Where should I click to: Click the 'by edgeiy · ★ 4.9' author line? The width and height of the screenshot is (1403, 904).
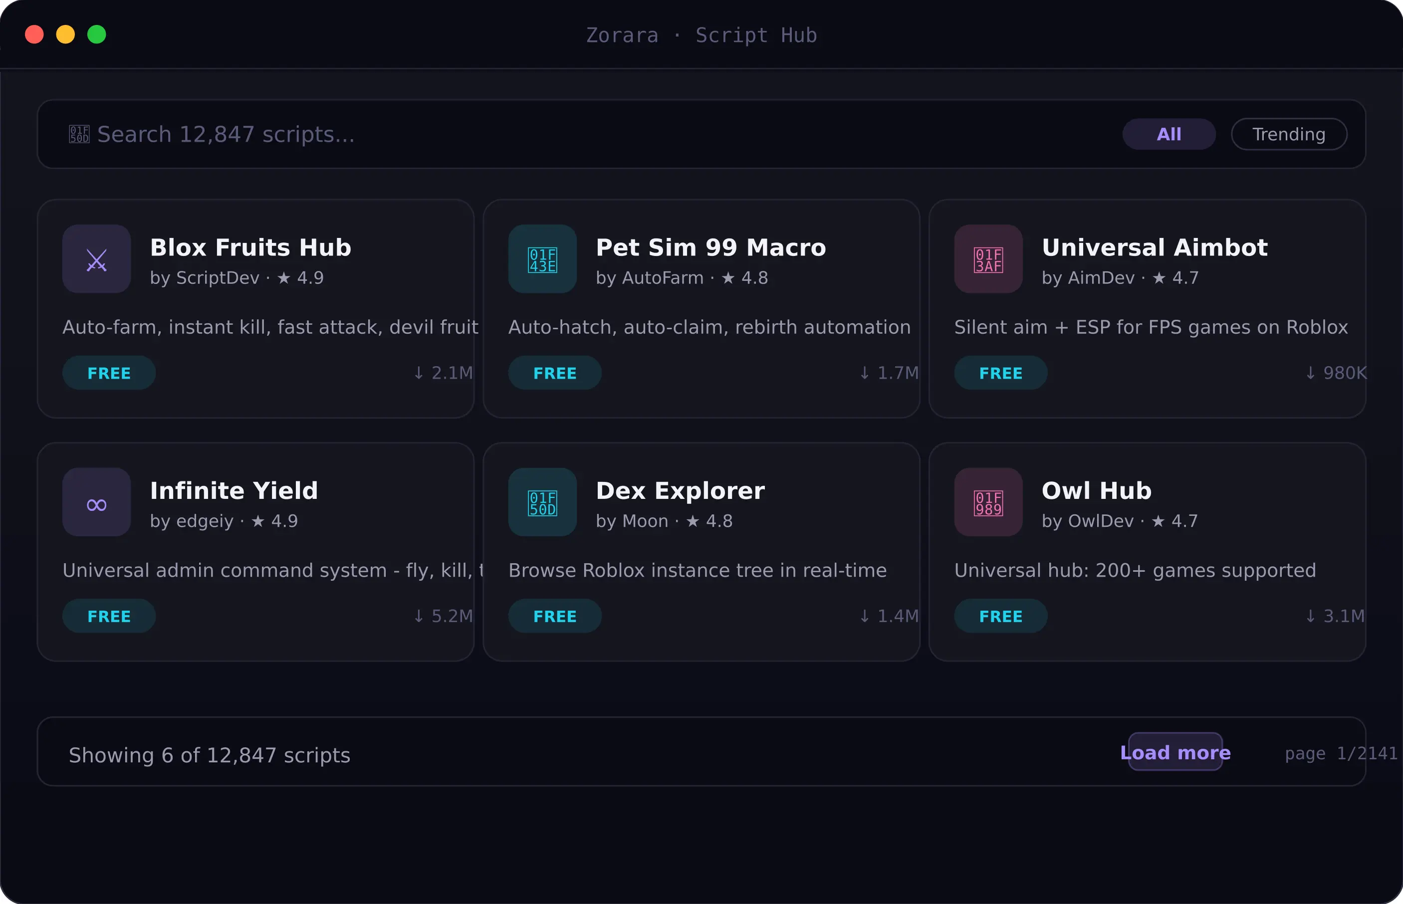click(x=224, y=521)
